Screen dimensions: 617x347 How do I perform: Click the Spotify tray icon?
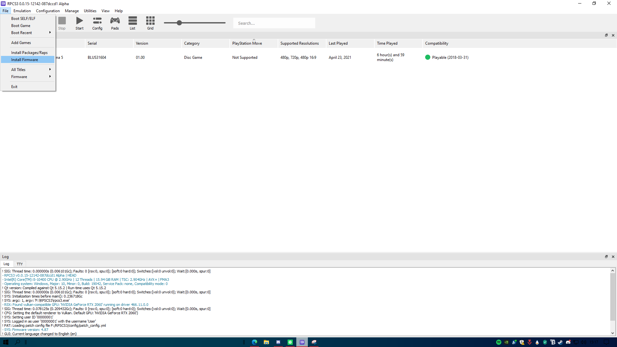pyautogui.click(x=498, y=342)
